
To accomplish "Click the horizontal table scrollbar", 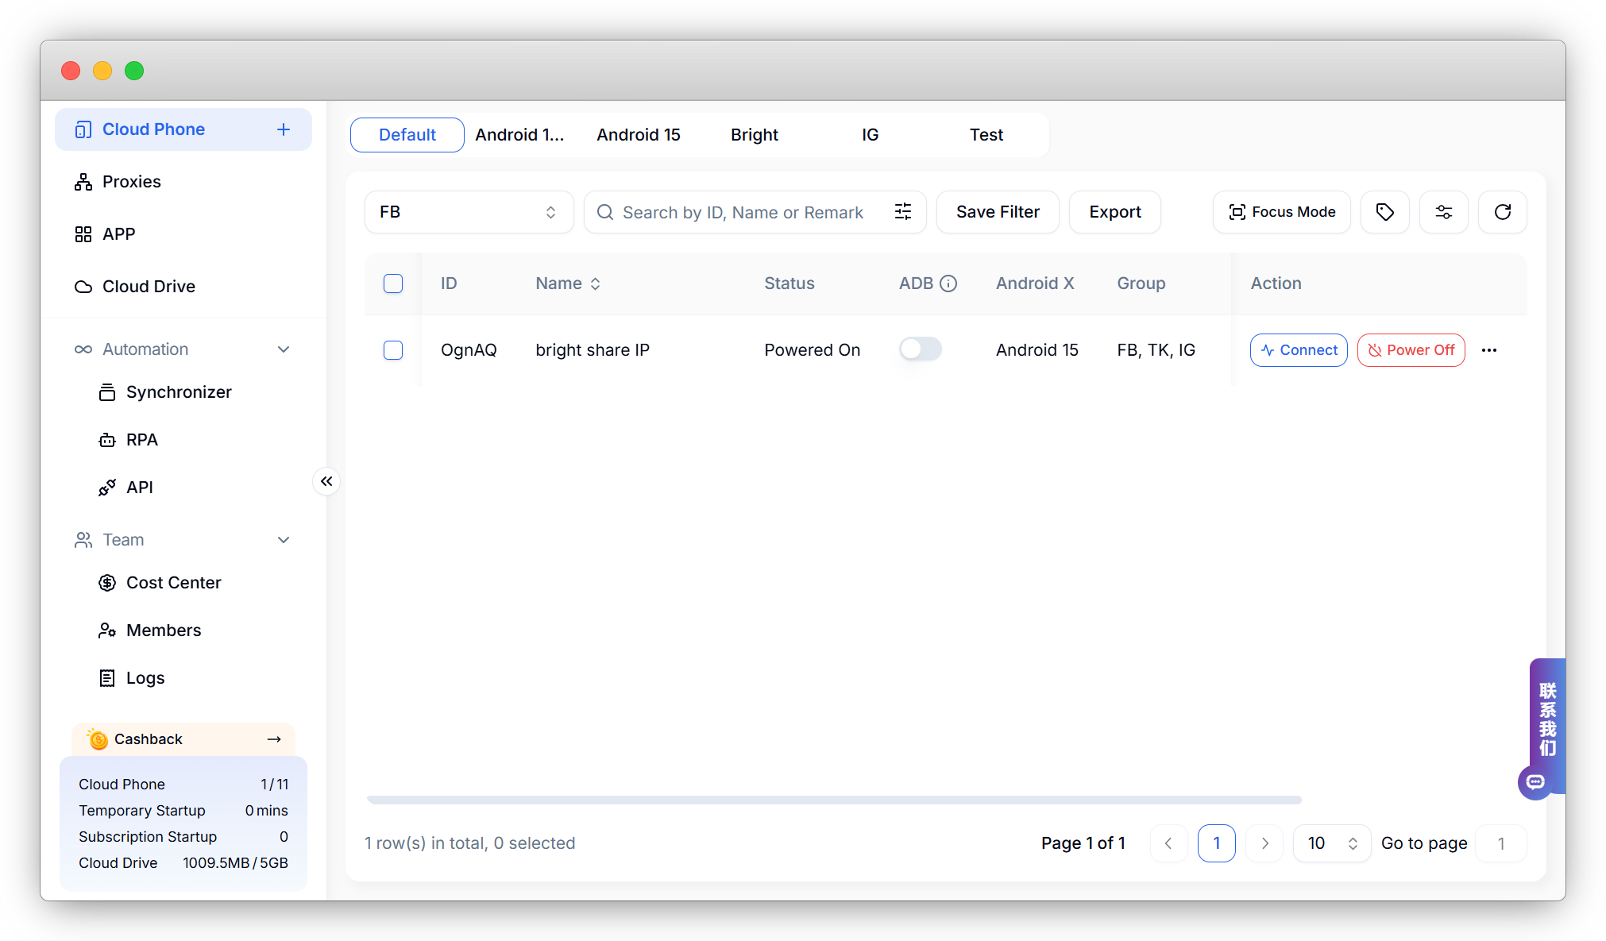I will 834,800.
